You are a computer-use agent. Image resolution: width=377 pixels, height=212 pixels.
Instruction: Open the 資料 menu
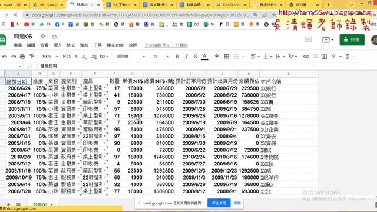(84, 45)
